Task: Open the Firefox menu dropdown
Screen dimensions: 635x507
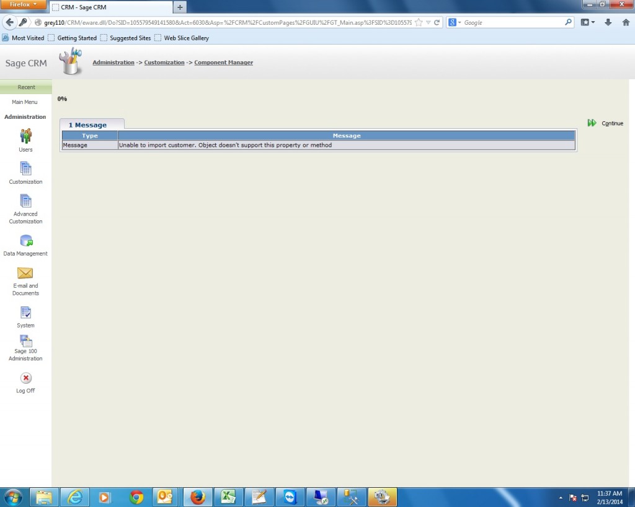Action: click(23, 4)
